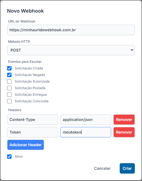Open the Método HTTP dropdown

click(71, 50)
